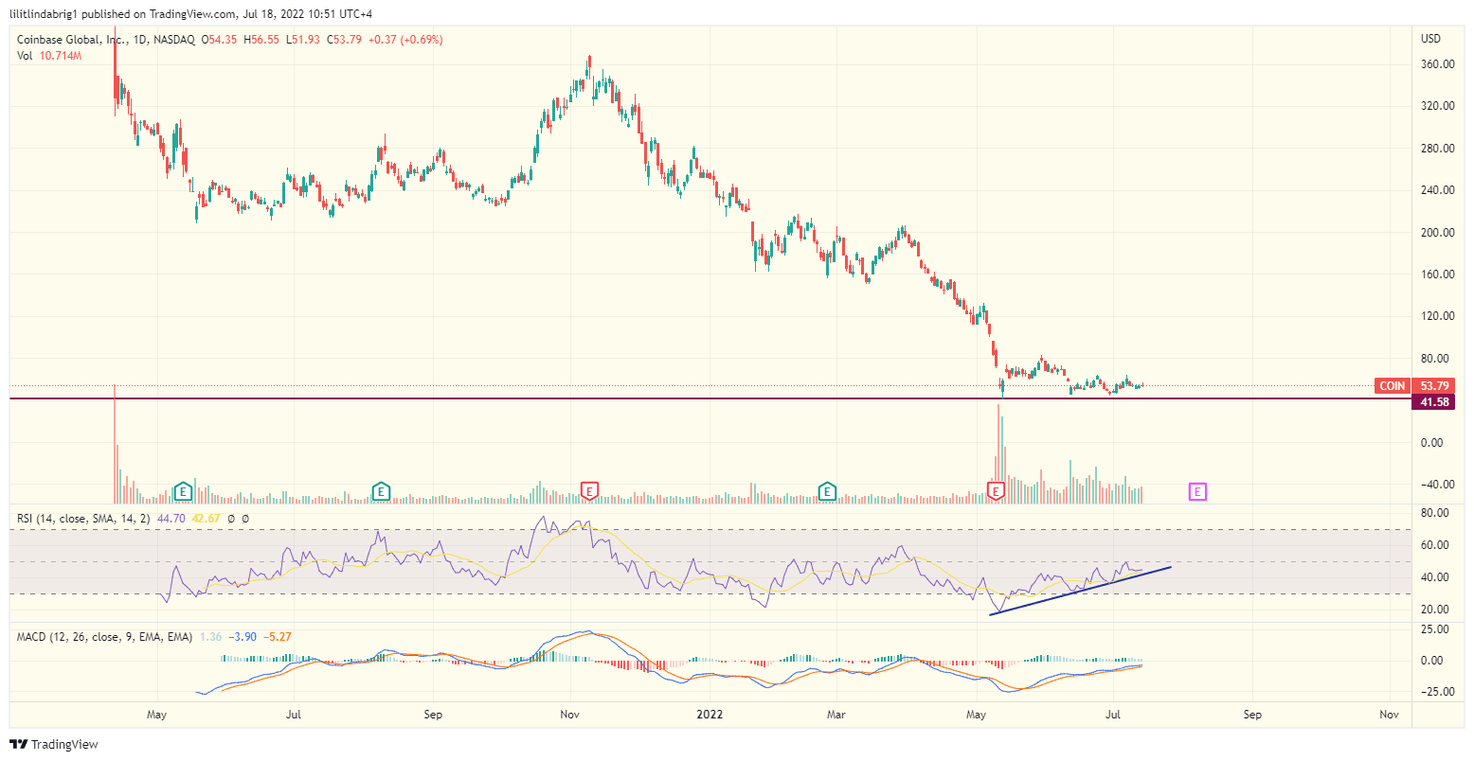Viewport: 1474px width, 761px height.
Task: Hide the RSI SMA line via second eye icon
Action: coord(245,519)
